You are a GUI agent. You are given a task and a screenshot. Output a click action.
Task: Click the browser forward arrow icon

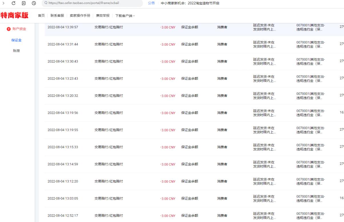pos(4,3)
